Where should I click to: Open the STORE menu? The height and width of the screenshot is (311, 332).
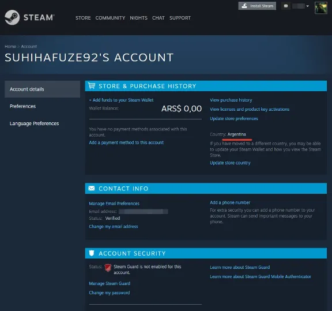(83, 18)
